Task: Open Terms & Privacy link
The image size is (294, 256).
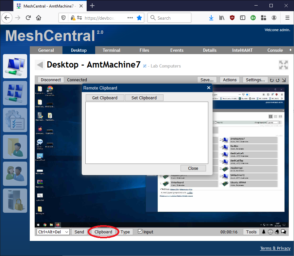Action: click(x=275, y=248)
